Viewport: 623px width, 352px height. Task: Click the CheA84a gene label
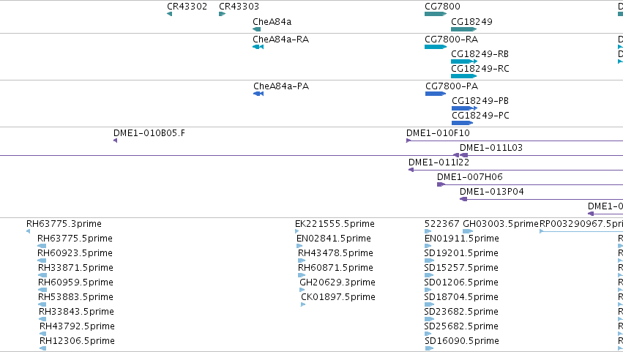click(x=272, y=22)
